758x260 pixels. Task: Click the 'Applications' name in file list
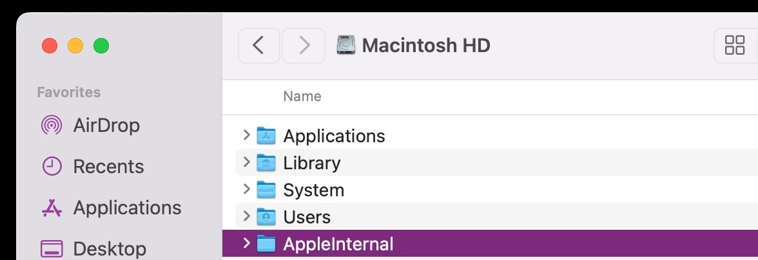(x=334, y=136)
